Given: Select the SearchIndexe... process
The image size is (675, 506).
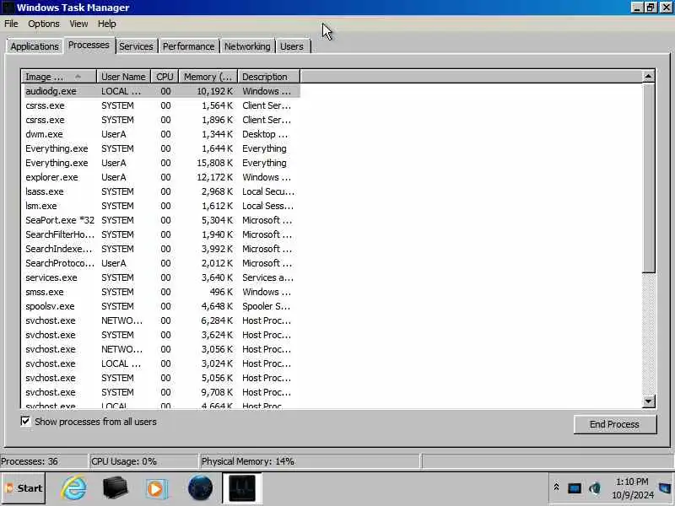Looking at the screenshot, I should point(160,249).
